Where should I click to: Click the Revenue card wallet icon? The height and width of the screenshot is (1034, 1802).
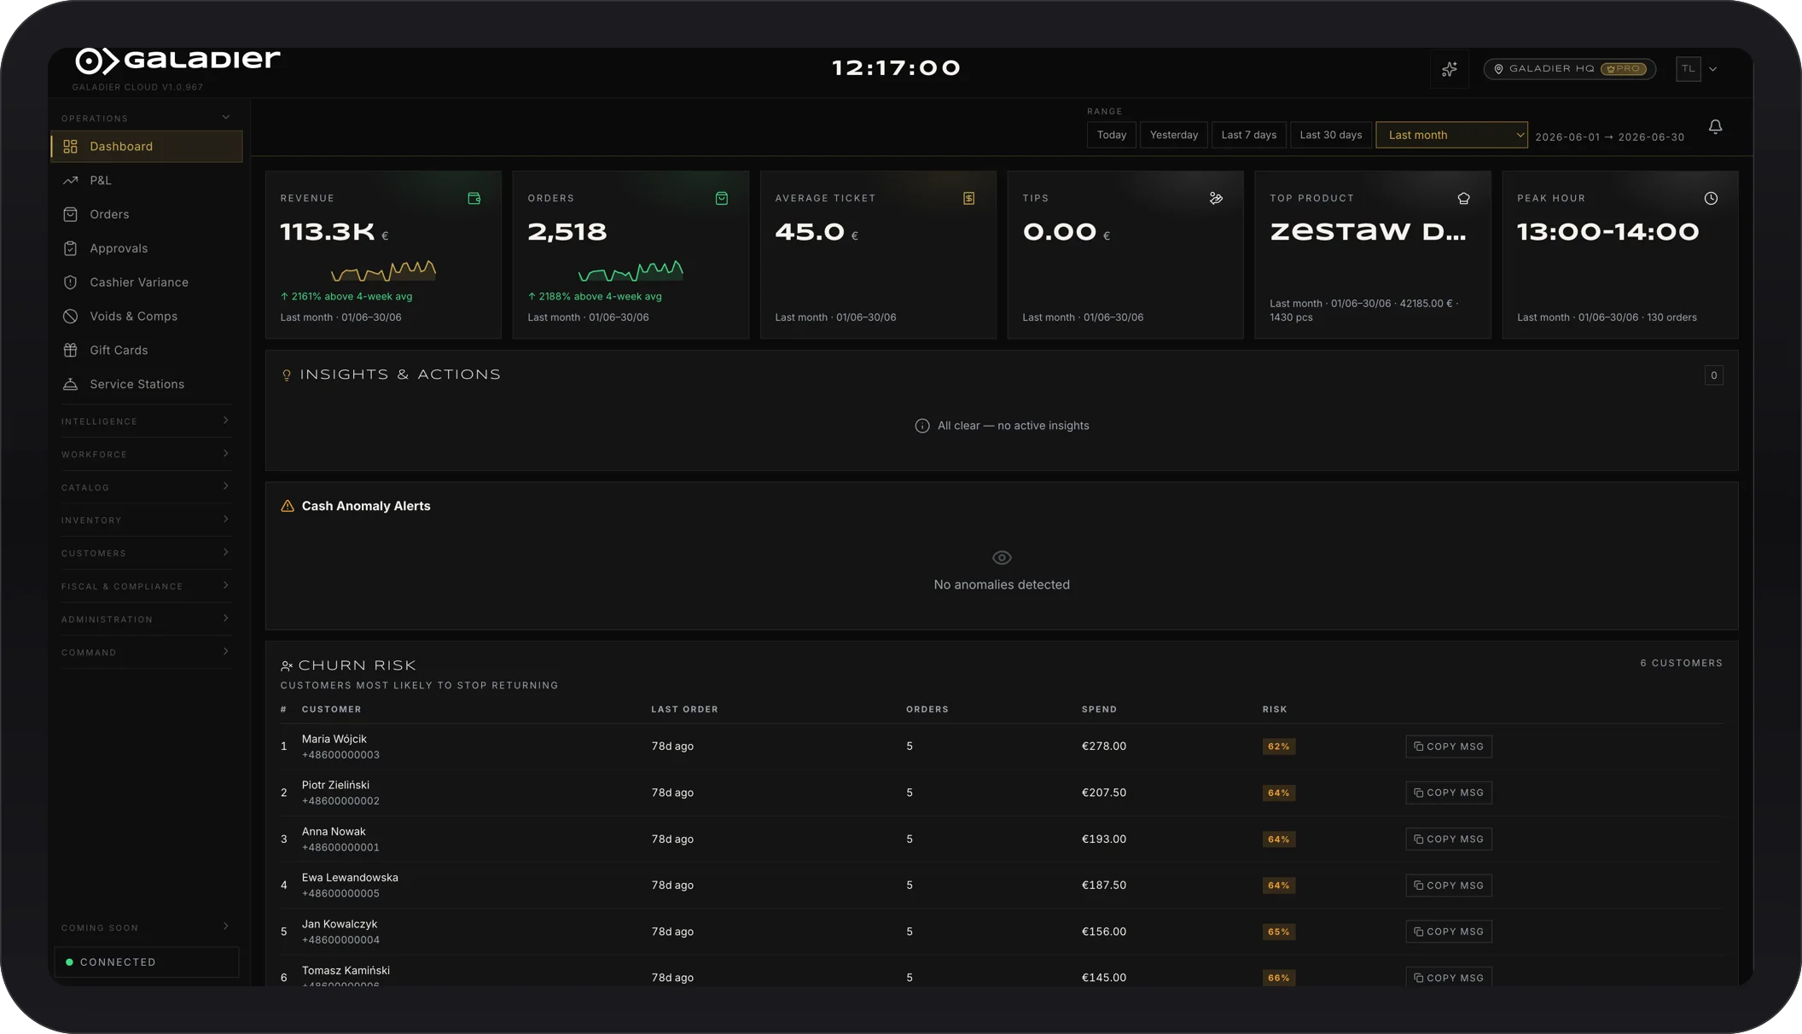tap(474, 198)
